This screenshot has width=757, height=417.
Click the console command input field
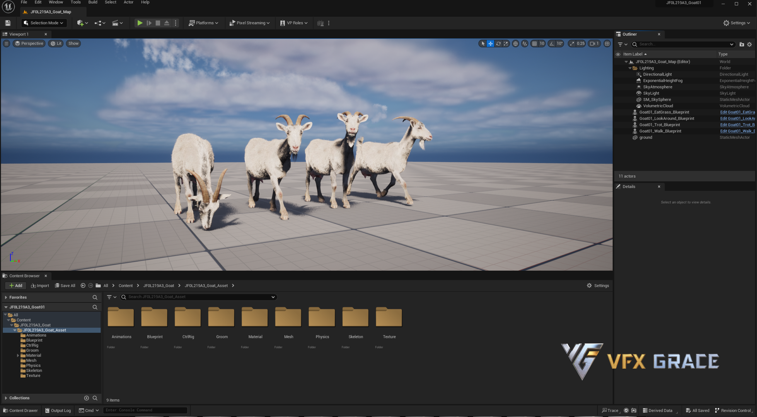145,410
